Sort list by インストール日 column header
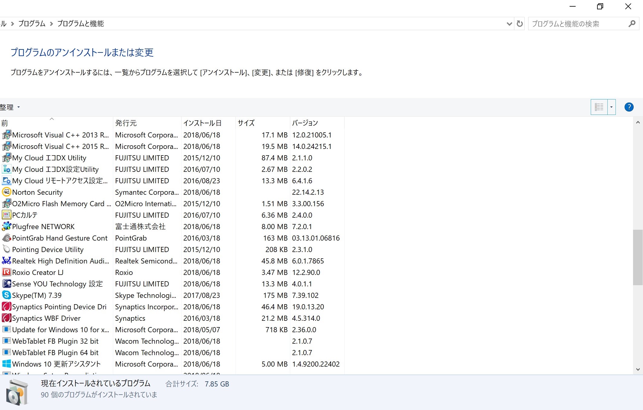The height and width of the screenshot is (410, 643). 202,123
